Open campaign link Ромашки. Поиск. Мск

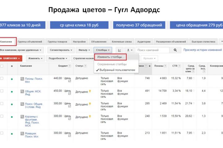pos(32,135)
